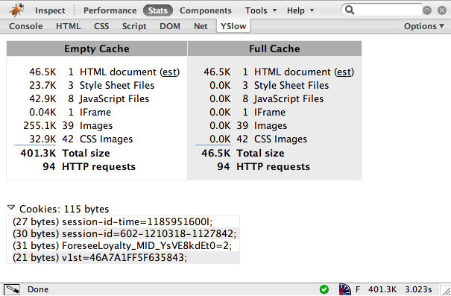Screen dimensions: 451x296
Task: Open the Help dropdown menu
Action: tap(300, 10)
